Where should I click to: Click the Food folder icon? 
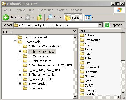pos(82,81)
